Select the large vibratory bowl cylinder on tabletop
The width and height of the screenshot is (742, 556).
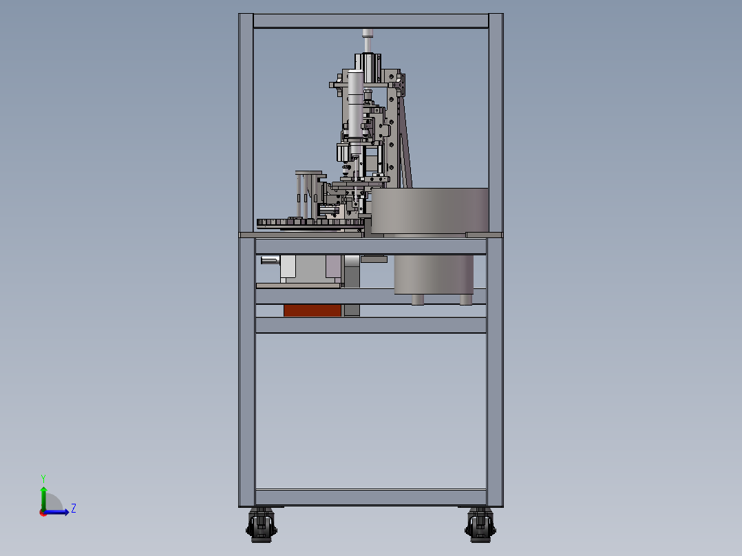(430, 211)
